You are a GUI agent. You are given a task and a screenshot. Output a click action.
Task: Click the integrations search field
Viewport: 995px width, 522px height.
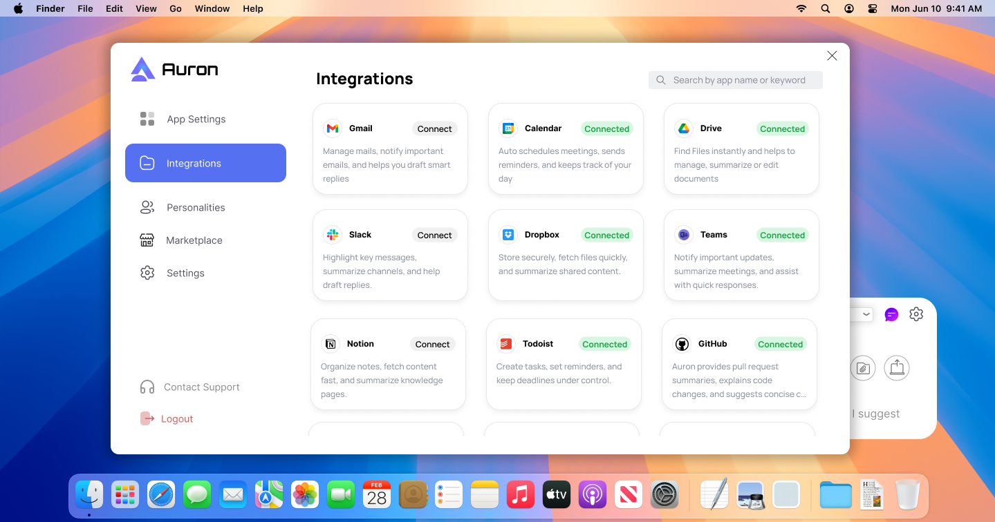point(738,80)
